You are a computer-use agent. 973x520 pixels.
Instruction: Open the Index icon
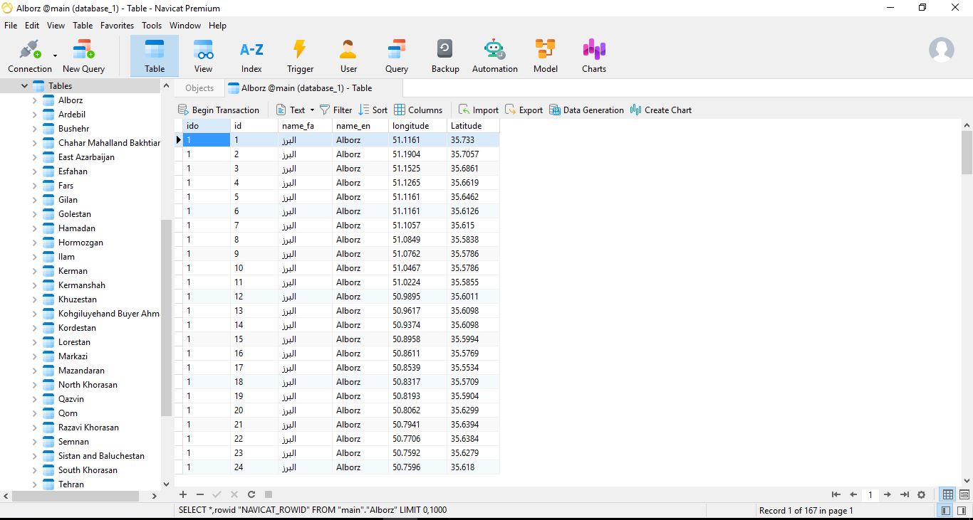pyautogui.click(x=251, y=55)
